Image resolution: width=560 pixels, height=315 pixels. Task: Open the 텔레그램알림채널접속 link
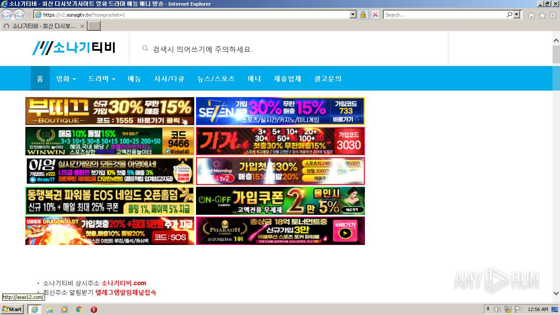pos(126,292)
